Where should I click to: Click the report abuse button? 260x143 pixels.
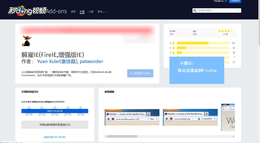point(55,125)
